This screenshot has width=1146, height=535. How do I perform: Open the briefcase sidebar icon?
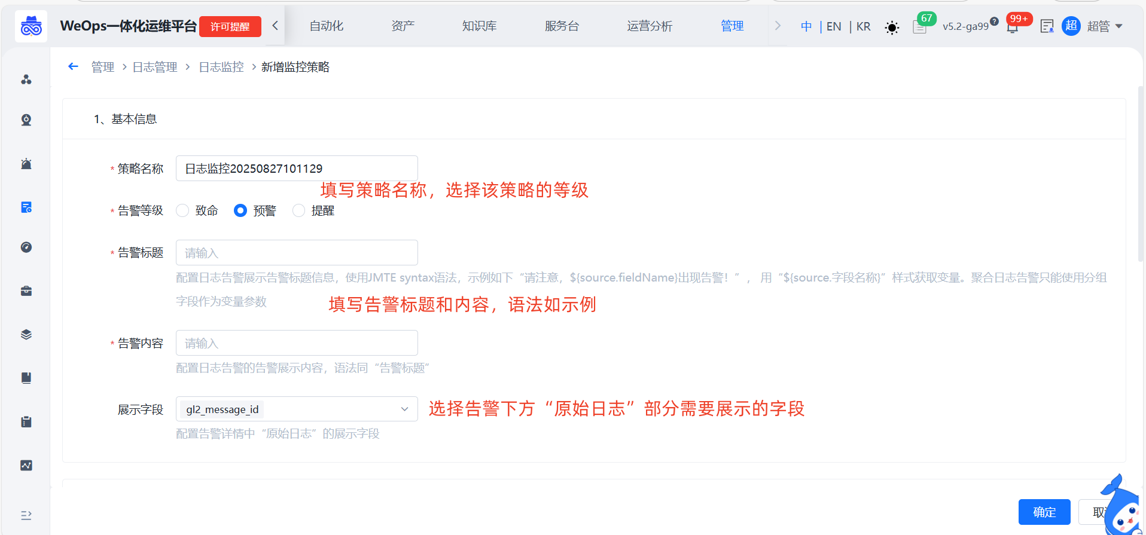click(x=26, y=291)
